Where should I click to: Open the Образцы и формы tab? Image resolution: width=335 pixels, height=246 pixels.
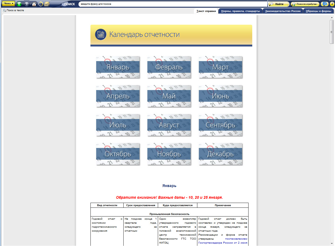tap(318, 11)
